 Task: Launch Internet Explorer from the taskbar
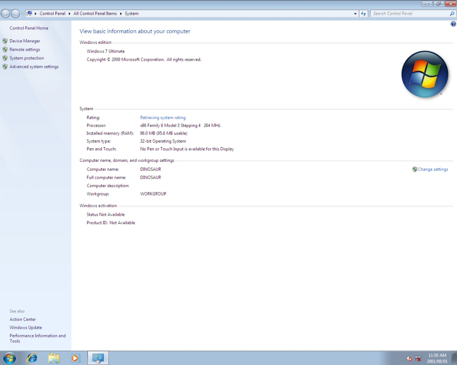(x=32, y=358)
